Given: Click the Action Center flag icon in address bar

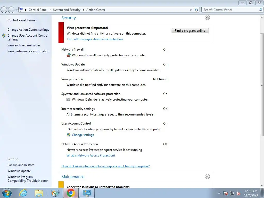Looking at the screenshot, I should pyautogui.click(x=21, y=10).
